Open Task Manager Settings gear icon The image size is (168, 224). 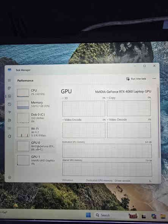click(9, 178)
